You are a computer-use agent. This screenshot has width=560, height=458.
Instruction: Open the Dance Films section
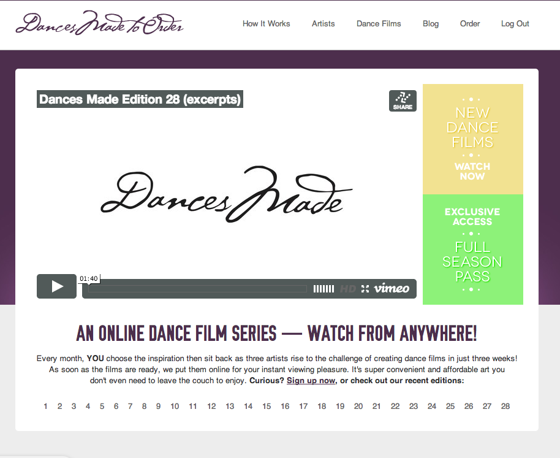(x=379, y=23)
